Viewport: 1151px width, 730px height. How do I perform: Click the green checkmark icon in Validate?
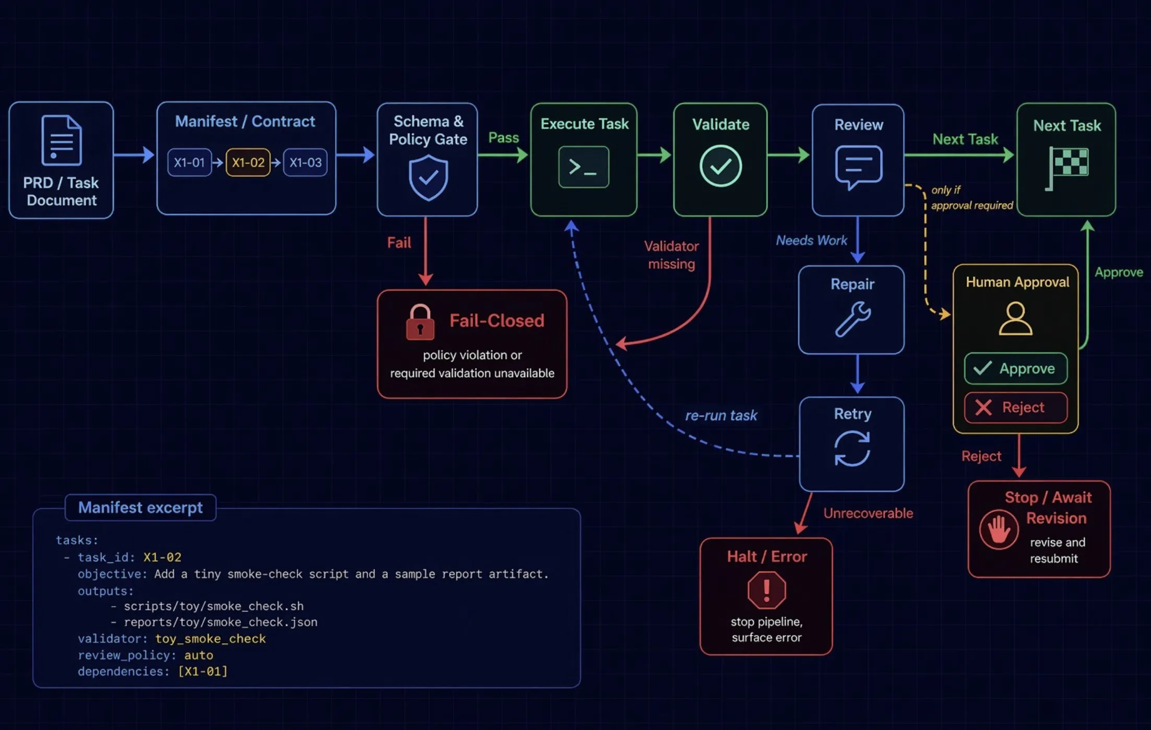[x=720, y=166]
